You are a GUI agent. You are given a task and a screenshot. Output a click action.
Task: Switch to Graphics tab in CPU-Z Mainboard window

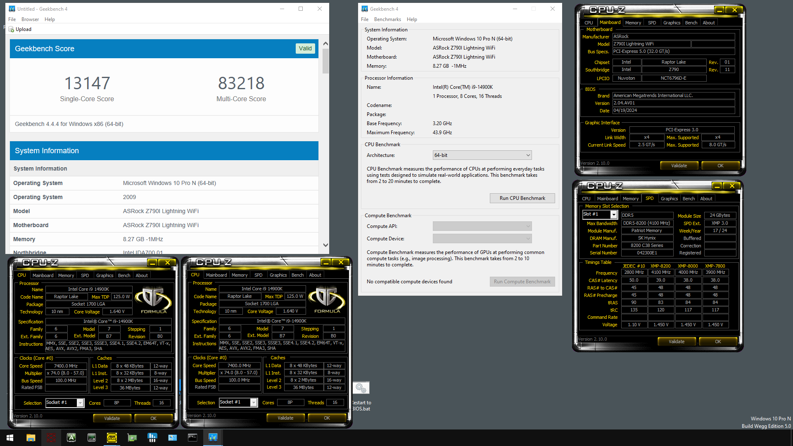(672, 23)
